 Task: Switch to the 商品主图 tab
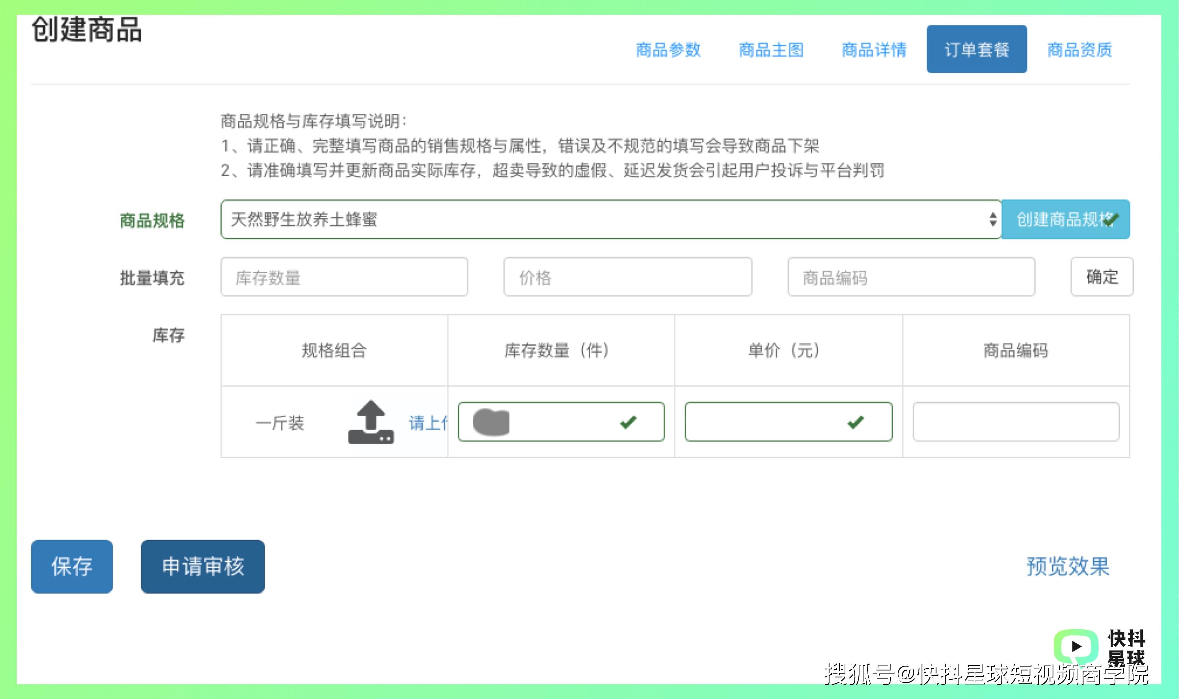(x=771, y=50)
